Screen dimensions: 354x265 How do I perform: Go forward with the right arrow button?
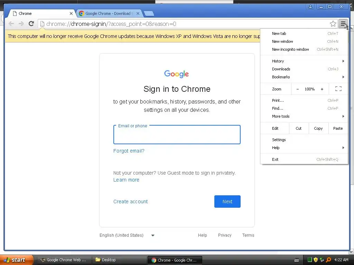(21, 24)
